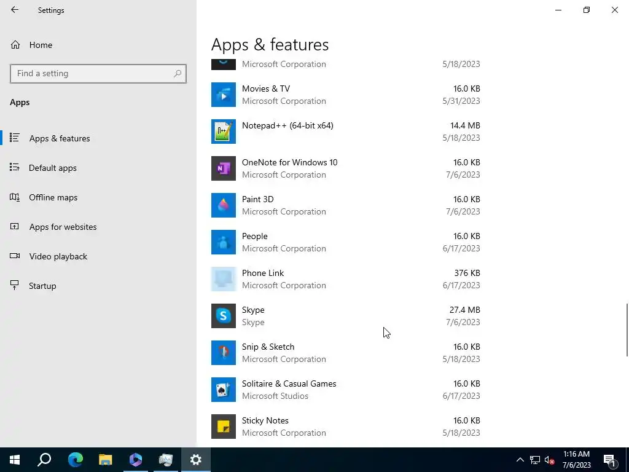Click the 14.4 MB size of Notepad++
The height and width of the screenshot is (472, 629).
click(465, 125)
